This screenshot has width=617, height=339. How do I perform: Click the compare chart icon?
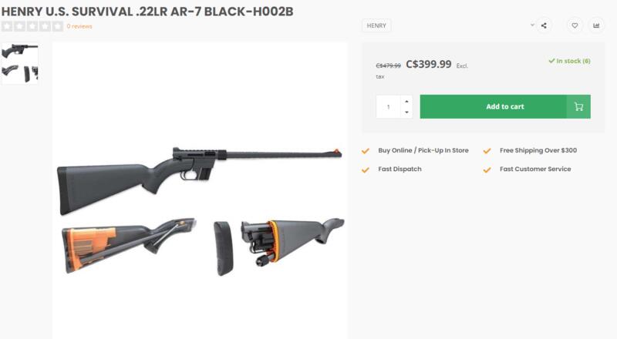(596, 25)
